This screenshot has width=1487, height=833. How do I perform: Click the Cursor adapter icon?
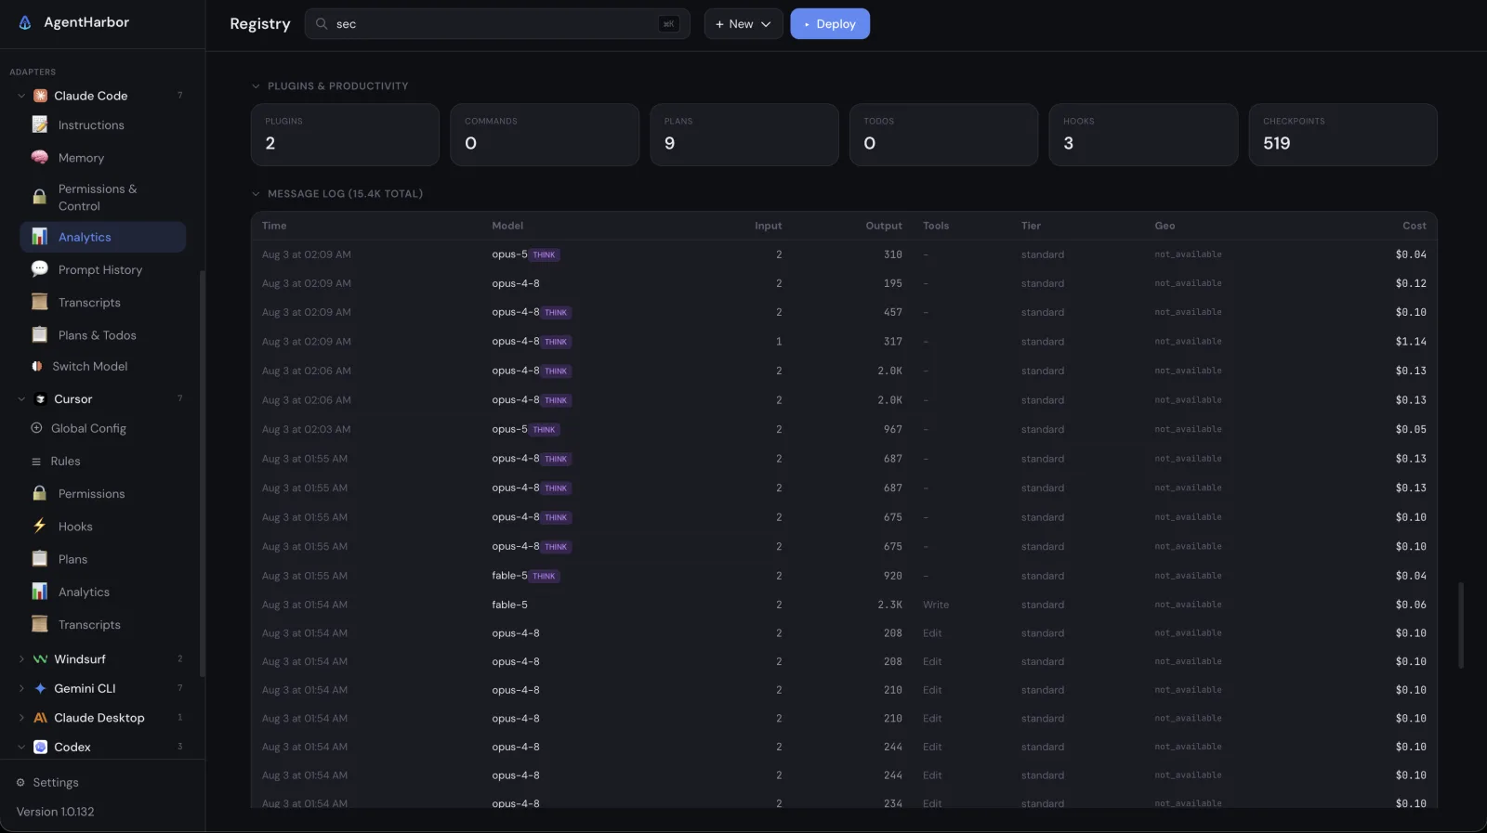41,398
